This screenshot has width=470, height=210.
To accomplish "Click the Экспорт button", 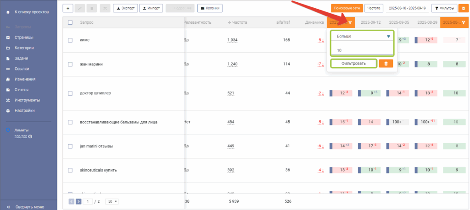I will (x=124, y=8).
